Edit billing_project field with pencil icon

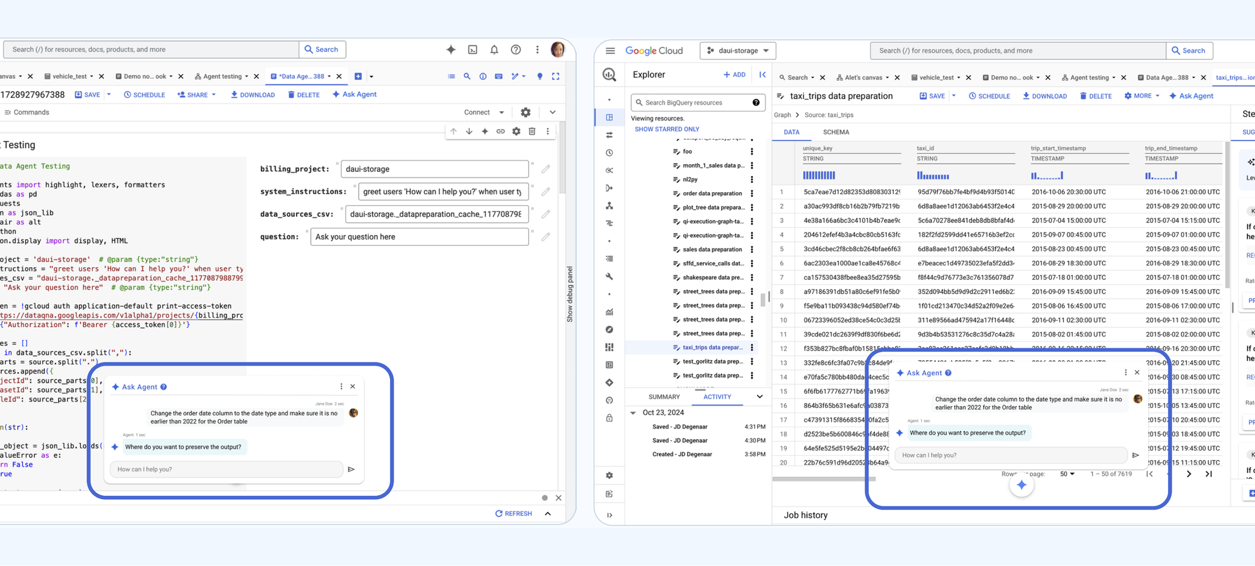click(x=546, y=169)
